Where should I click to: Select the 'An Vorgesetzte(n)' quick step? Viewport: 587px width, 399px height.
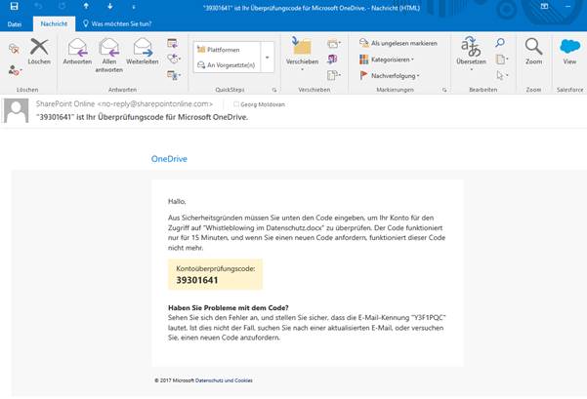227,65
